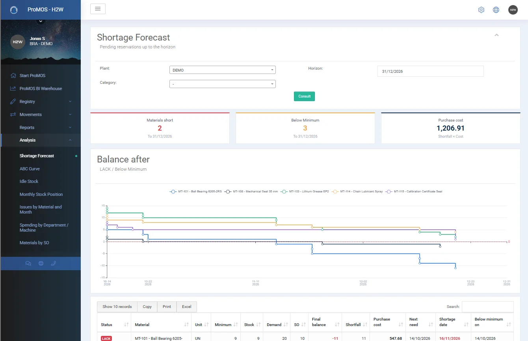
Task: Click the ProMOS logo icon
Action: coord(14,10)
